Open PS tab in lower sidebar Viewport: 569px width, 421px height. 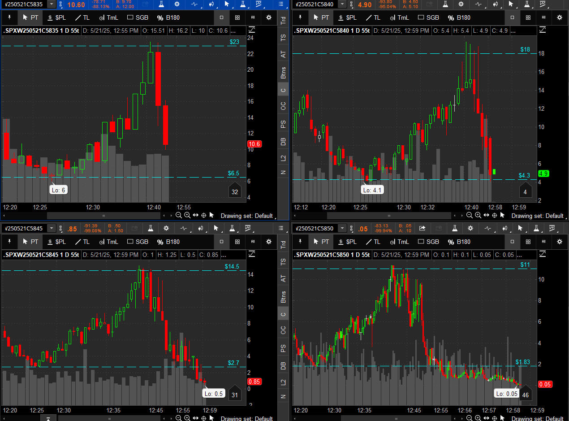tap(283, 348)
